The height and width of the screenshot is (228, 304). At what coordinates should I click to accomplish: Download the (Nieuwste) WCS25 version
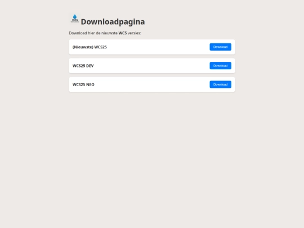pyautogui.click(x=220, y=47)
